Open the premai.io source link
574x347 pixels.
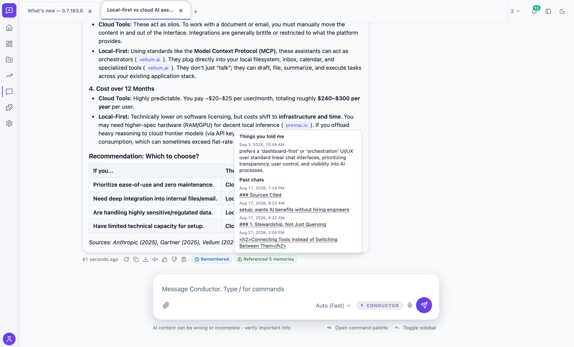pyautogui.click(x=297, y=125)
